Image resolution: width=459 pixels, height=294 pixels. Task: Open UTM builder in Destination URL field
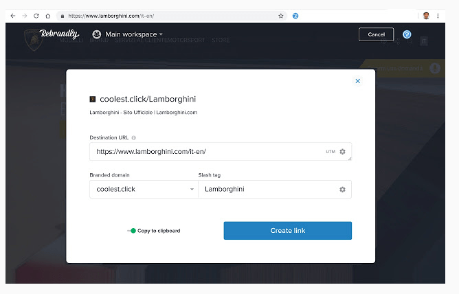pyautogui.click(x=331, y=152)
